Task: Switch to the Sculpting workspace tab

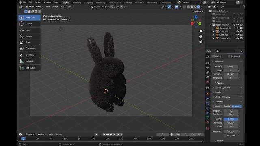Action: coord(89,3)
